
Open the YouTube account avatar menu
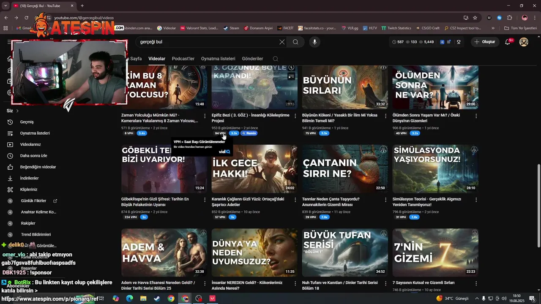tap(524, 42)
